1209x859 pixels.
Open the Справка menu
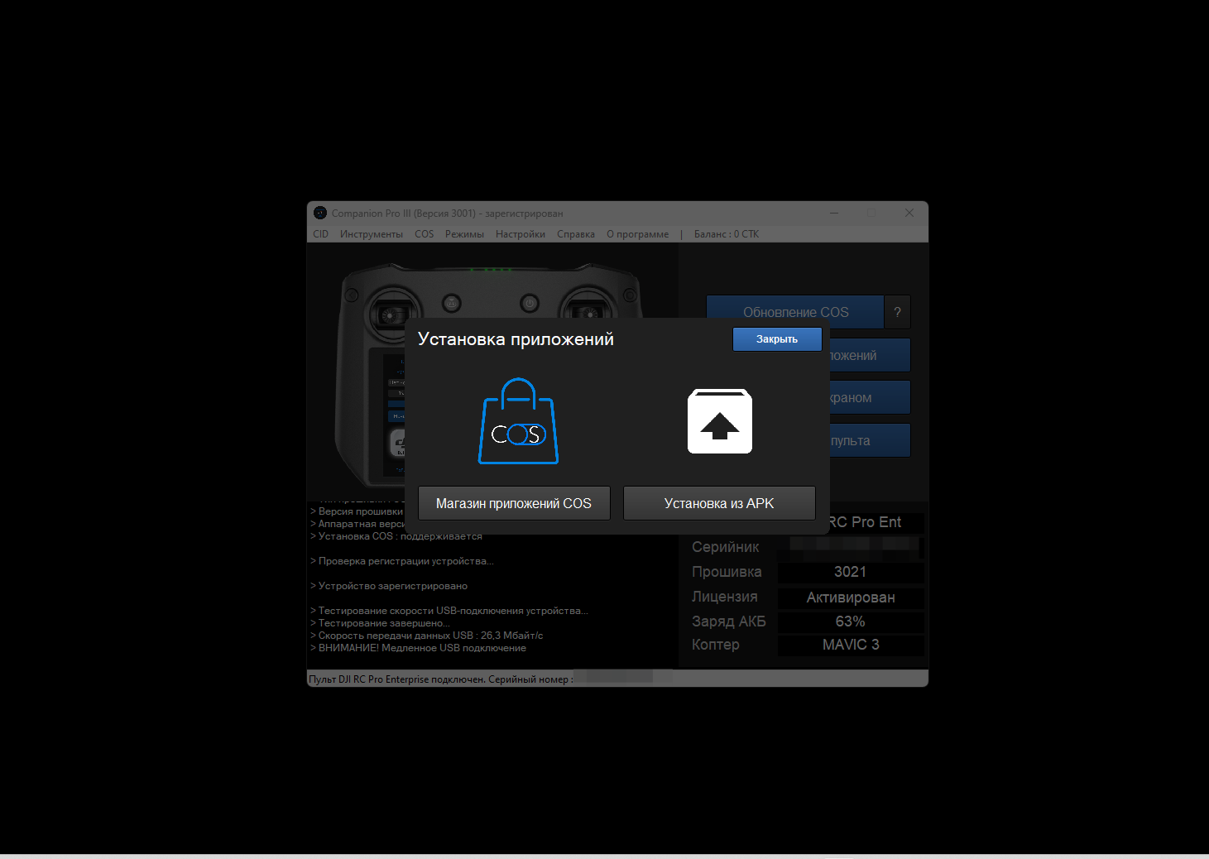tap(575, 234)
